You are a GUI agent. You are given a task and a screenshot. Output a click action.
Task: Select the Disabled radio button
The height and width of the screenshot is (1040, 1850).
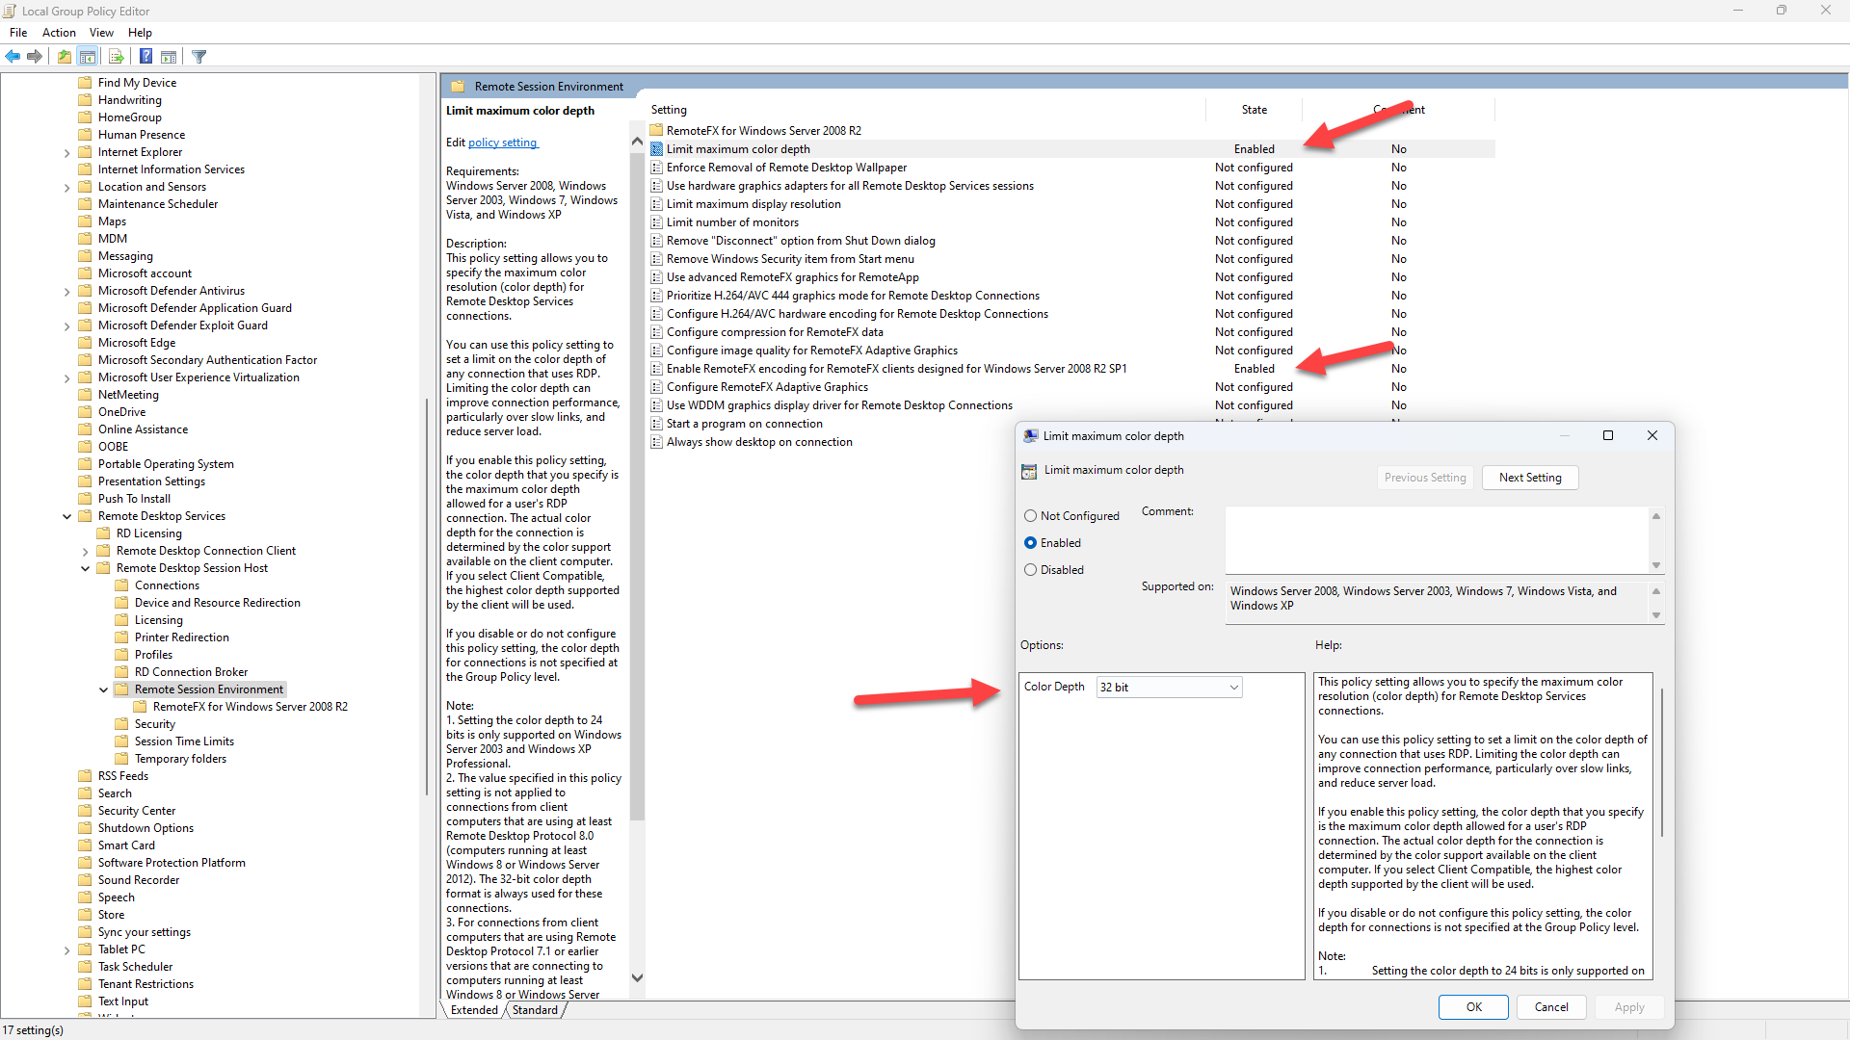point(1030,569)
